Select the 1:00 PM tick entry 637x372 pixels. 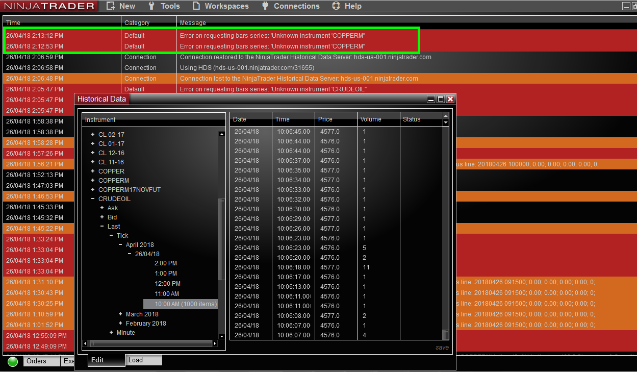(x=166, y=274)
